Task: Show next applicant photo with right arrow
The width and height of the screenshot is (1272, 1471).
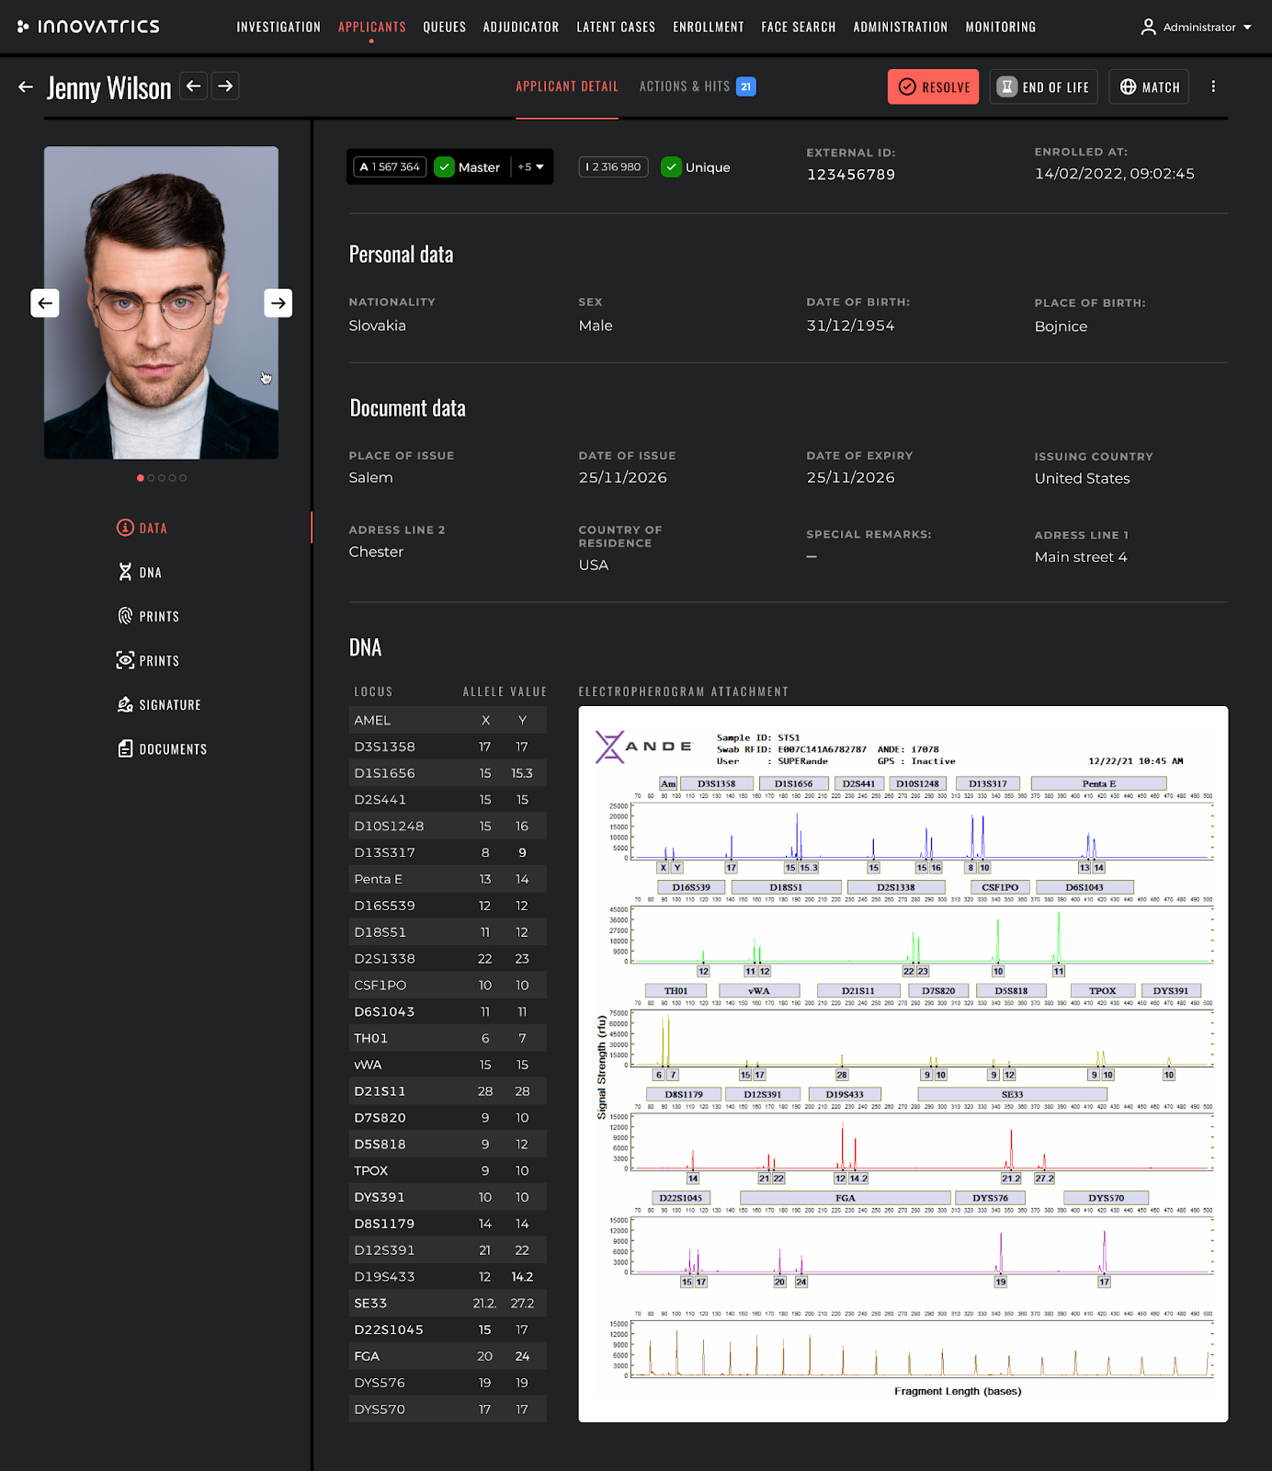Action: (278, 303)
